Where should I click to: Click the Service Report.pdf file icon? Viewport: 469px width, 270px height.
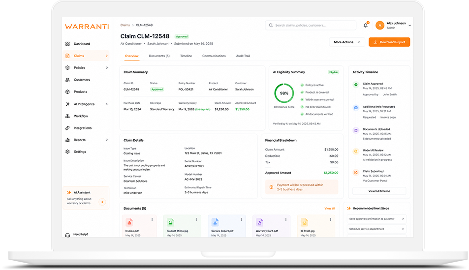tap(215, 222)
